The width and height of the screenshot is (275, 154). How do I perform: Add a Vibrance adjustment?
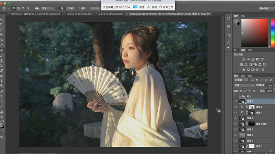pos(263,59)
